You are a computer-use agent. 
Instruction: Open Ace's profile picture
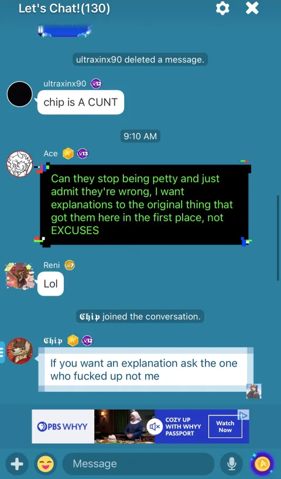coord(19,164)
